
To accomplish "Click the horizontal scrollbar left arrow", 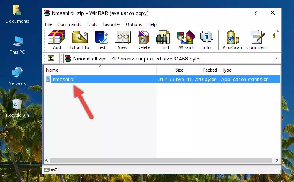I will [x=47, y=161].
